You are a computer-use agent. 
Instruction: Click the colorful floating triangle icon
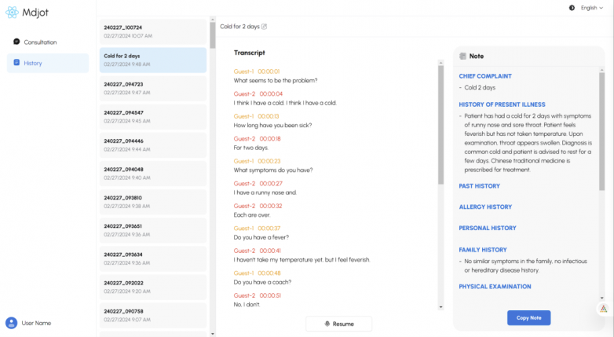click(x=603, y=309)
